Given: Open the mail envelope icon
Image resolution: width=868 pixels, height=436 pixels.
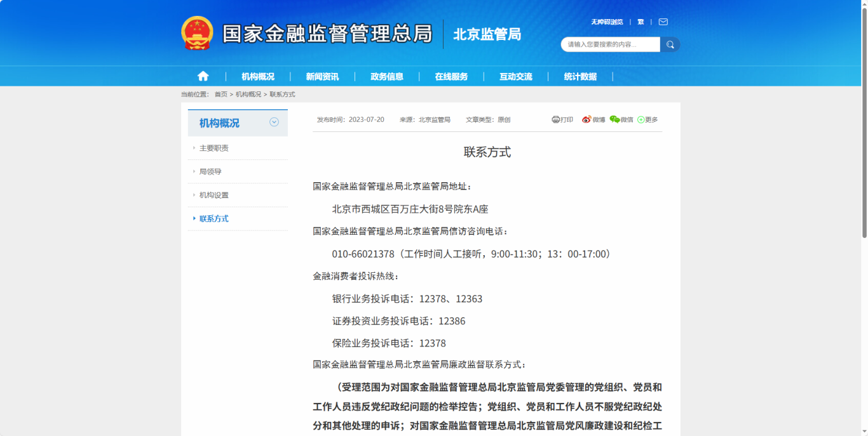Looking at the screenshot, I should [663, 22].
